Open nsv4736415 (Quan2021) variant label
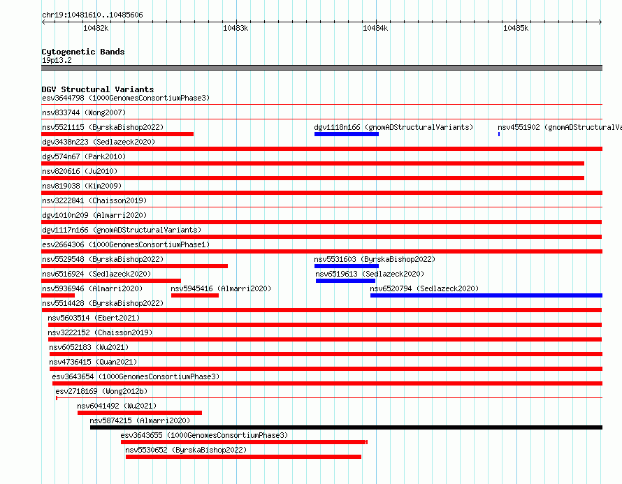Image resolution: width=622 pixels, height=484 pixels. (93, 362)
